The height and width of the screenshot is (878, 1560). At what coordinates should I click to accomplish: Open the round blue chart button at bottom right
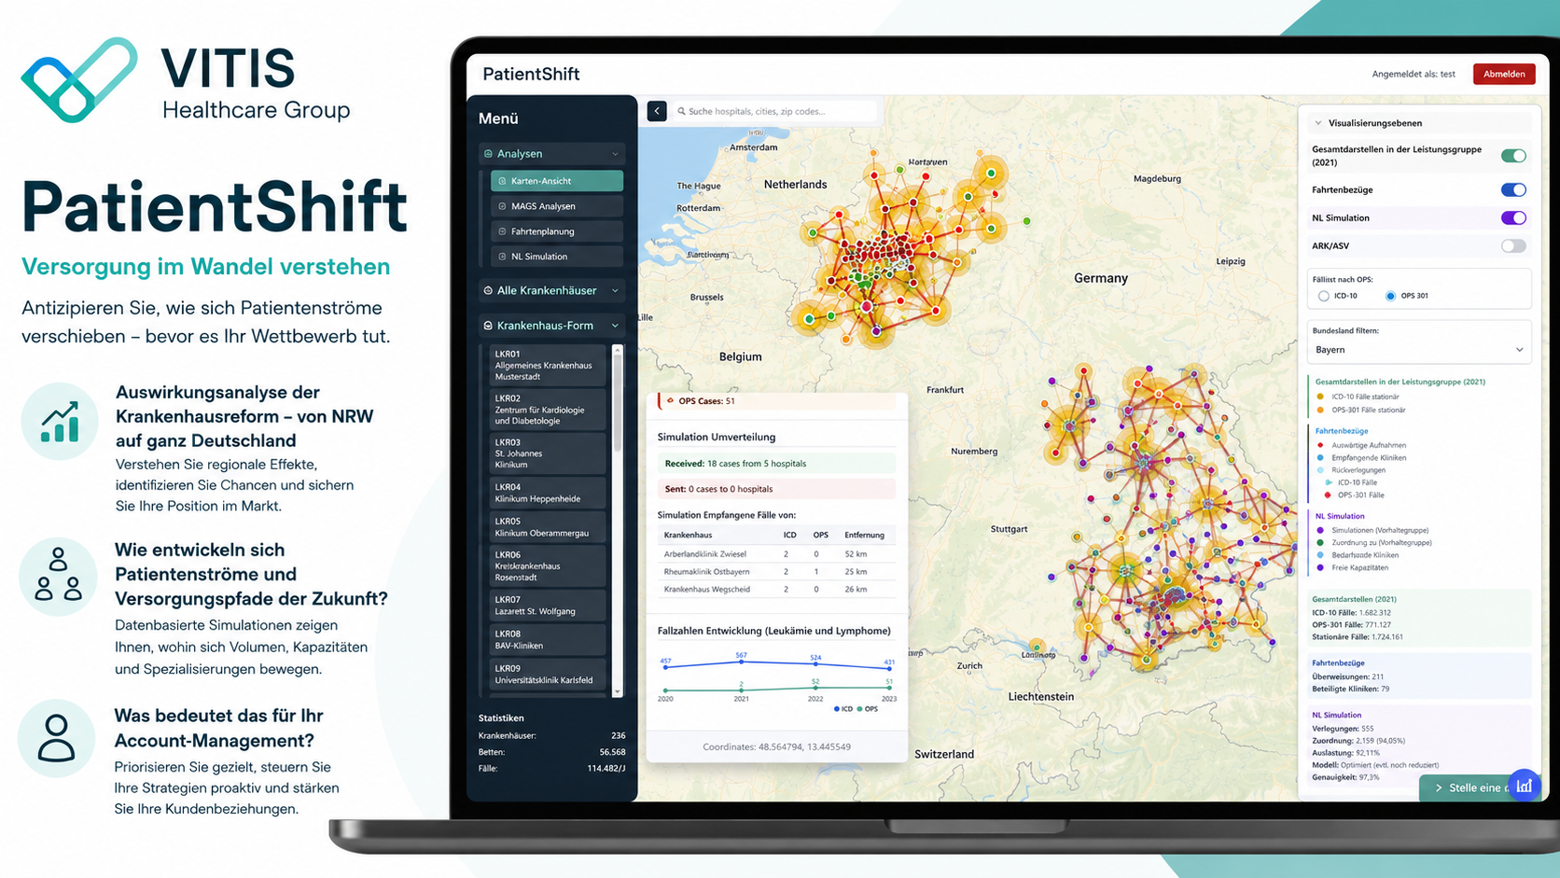[x=1525, y=786]
